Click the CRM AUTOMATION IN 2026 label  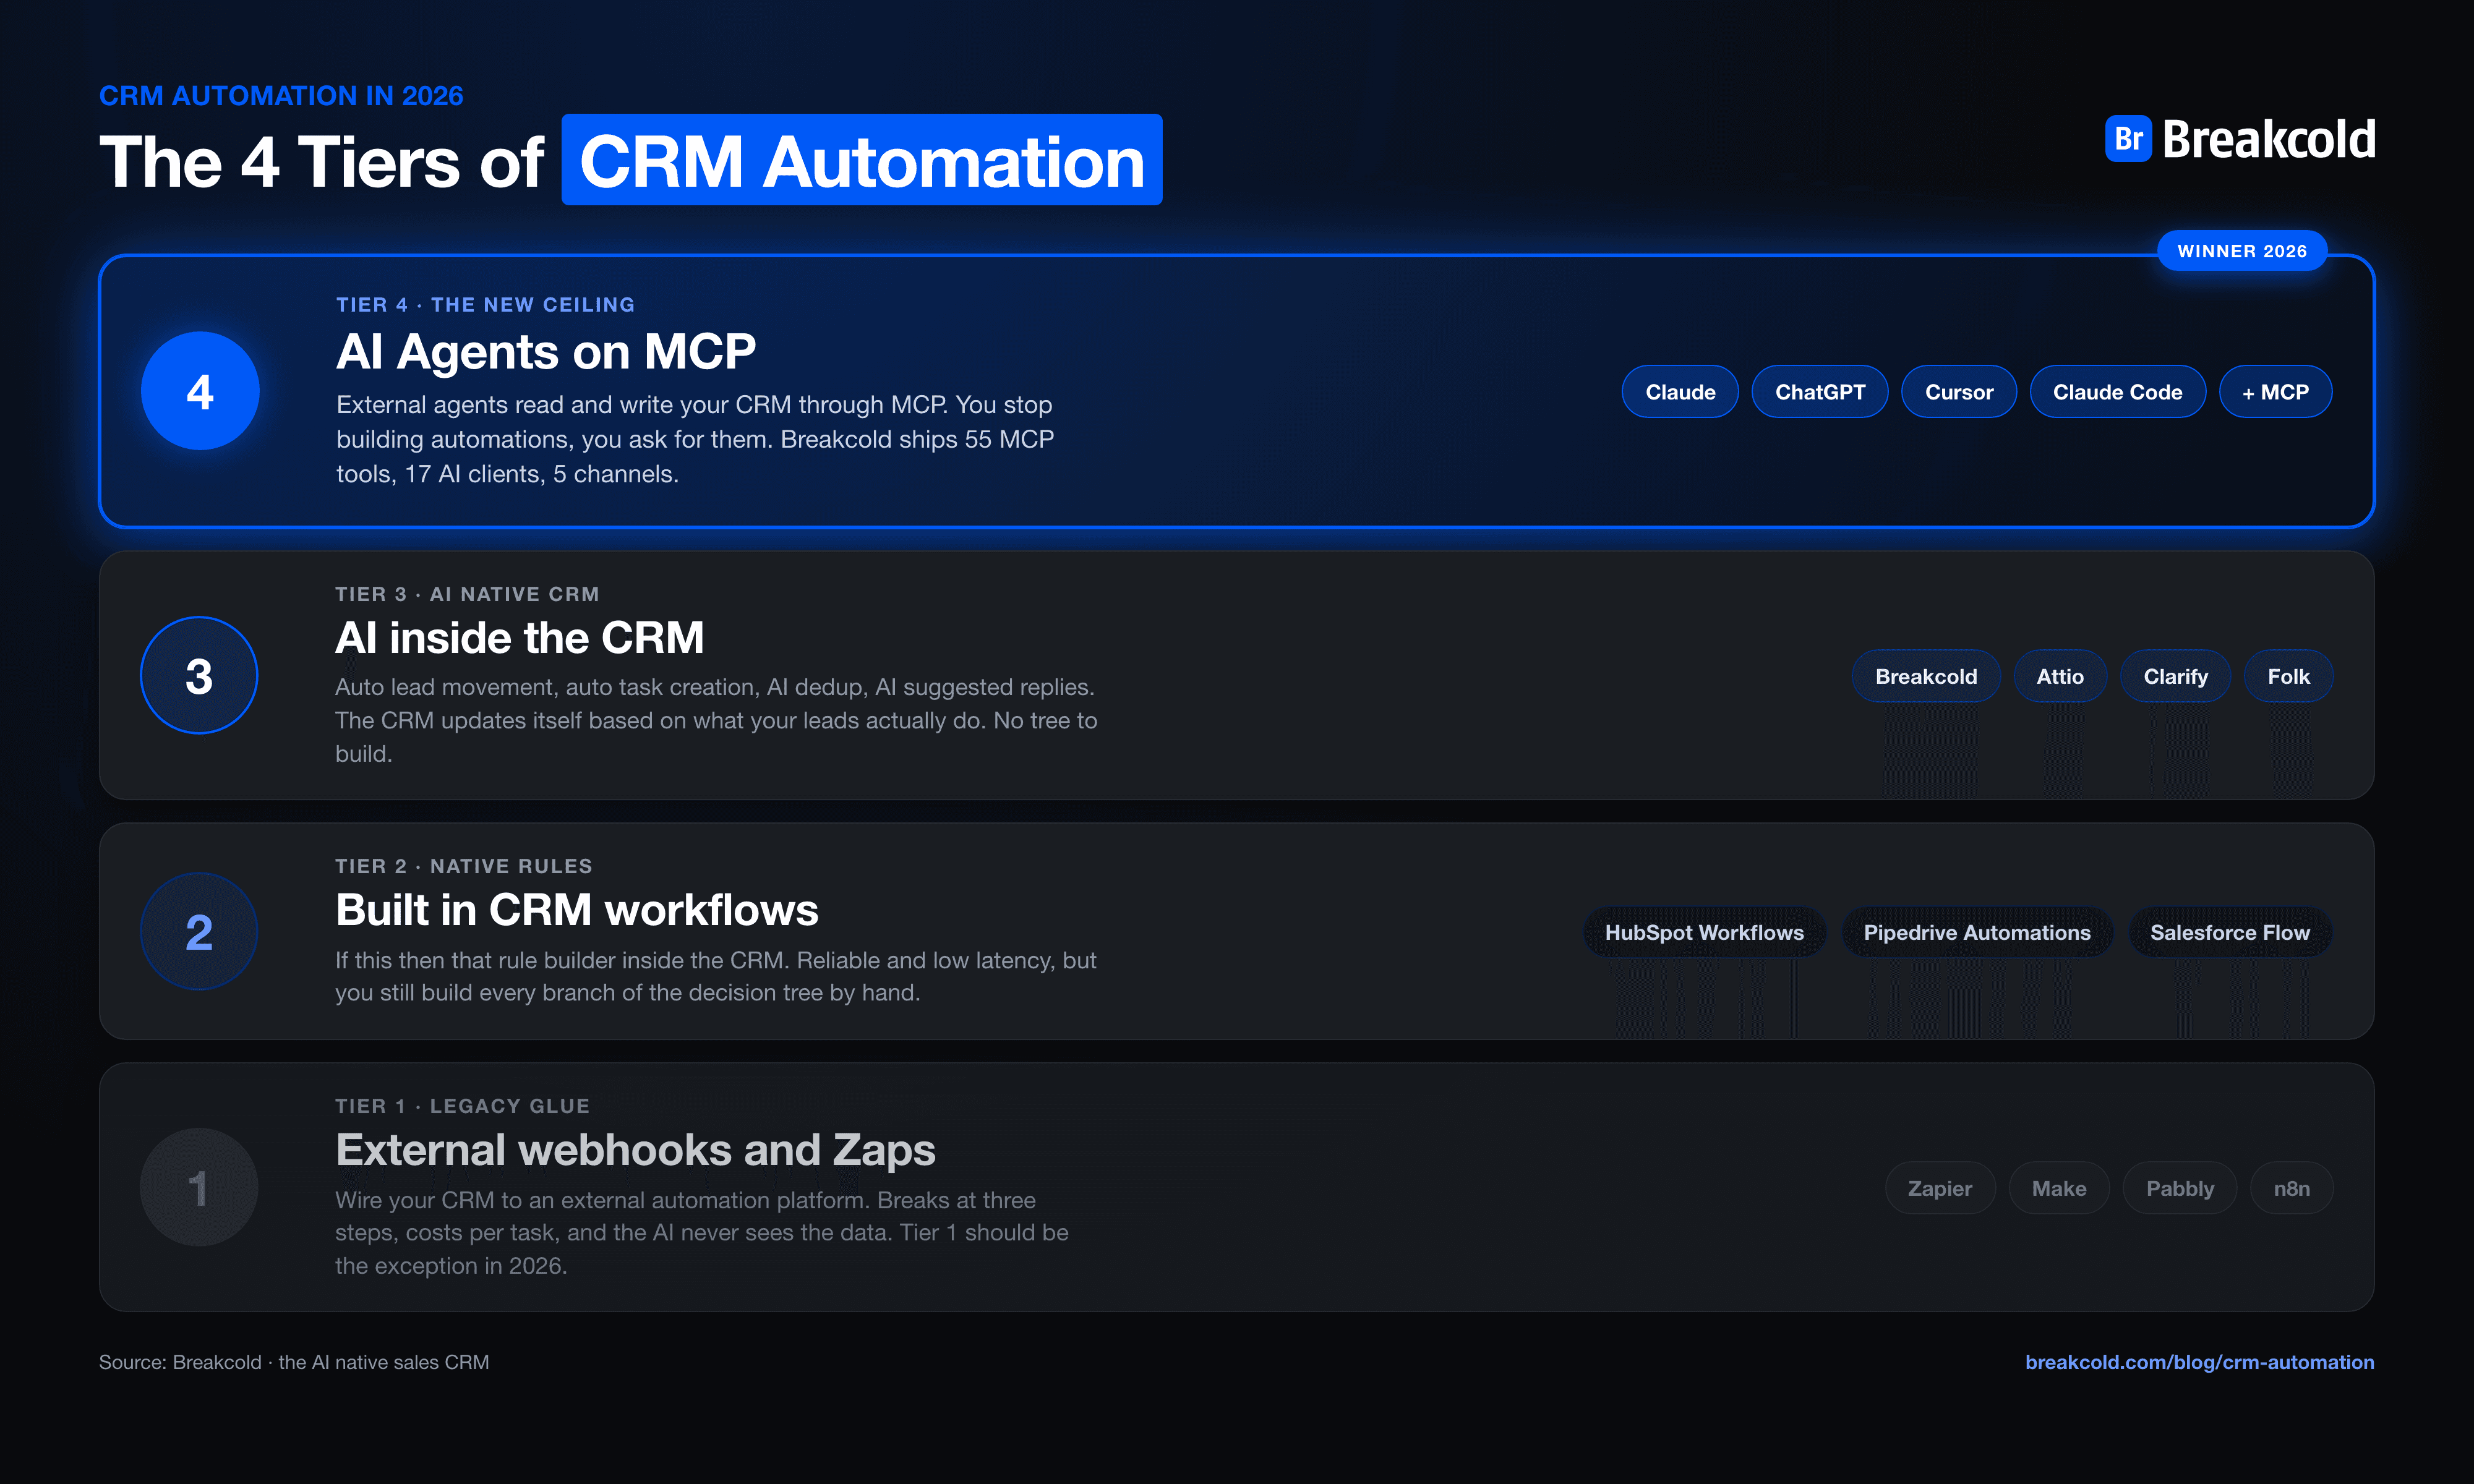click(281, 96)
